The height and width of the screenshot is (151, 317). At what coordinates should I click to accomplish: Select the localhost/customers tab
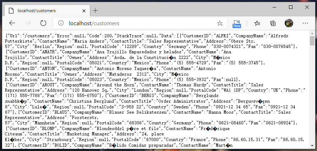(47, 11)
